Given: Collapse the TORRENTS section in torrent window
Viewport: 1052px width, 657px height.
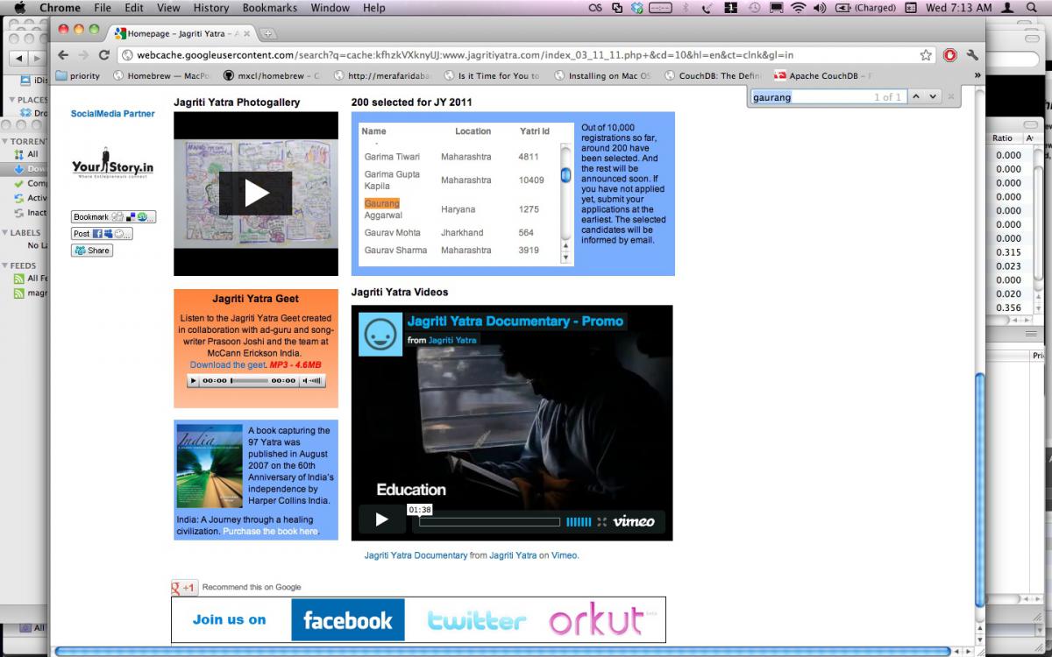Looking at the screenshot, I should (4, 141).
